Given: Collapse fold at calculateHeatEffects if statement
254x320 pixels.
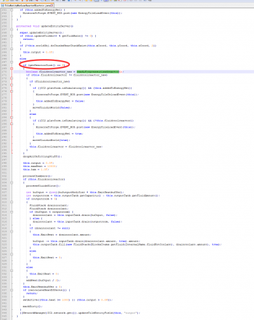Looking at the screenshot, I should pos(11,290).
